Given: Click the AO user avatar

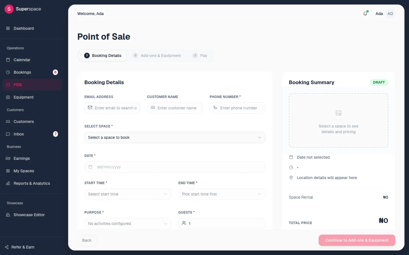Looking at the screenshot, I should point(390,14).
